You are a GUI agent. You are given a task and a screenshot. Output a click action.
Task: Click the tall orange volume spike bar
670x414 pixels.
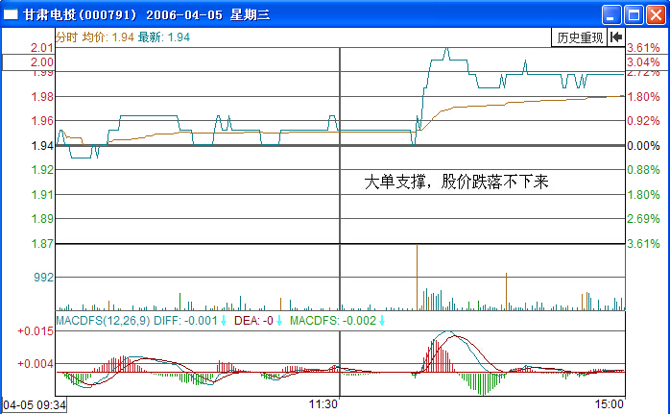pos(417,277)
